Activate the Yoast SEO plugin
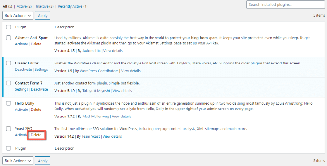Screen dimensions: 327x166 pyautogui.click(x=21, y=135)
